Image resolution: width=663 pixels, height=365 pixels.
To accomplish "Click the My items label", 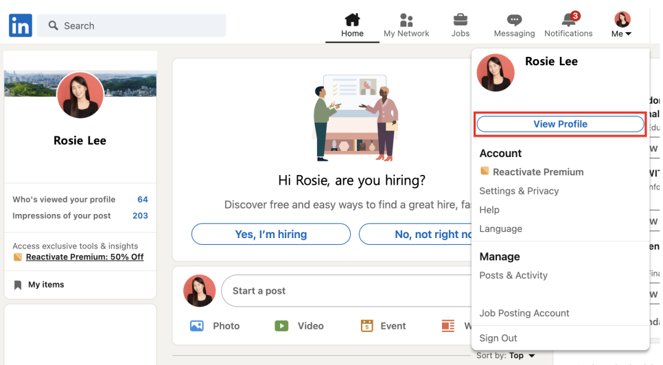I will click(46, 285).
